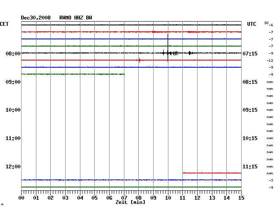
Task: Click the 08:15 UTC time label
Action: point(250,82)
